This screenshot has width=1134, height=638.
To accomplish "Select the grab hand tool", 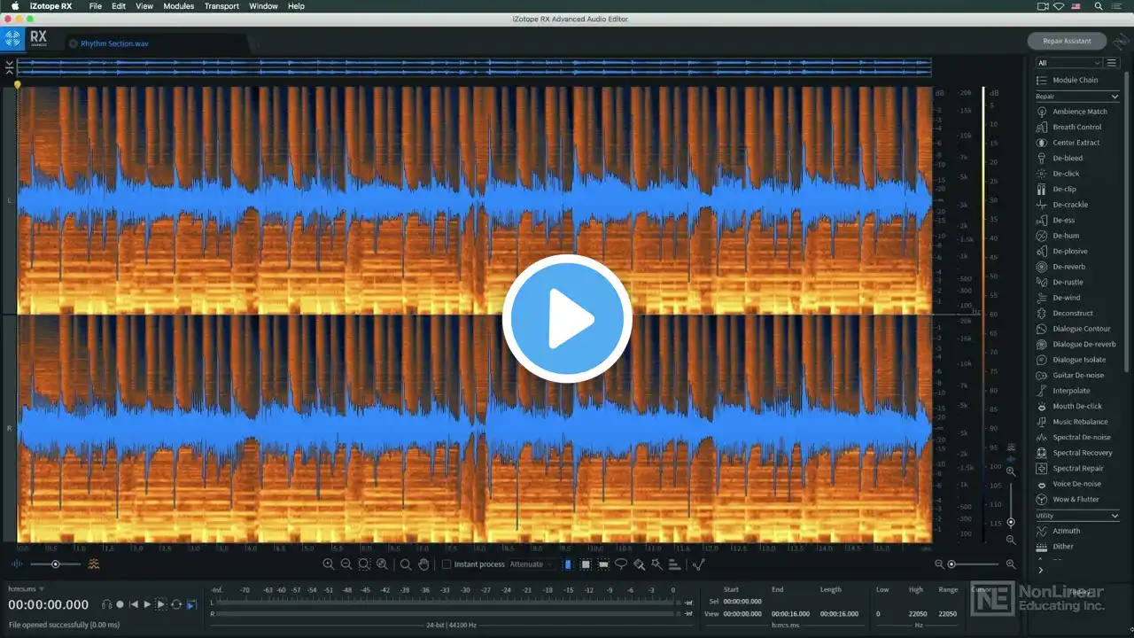I will coord(423,564).
